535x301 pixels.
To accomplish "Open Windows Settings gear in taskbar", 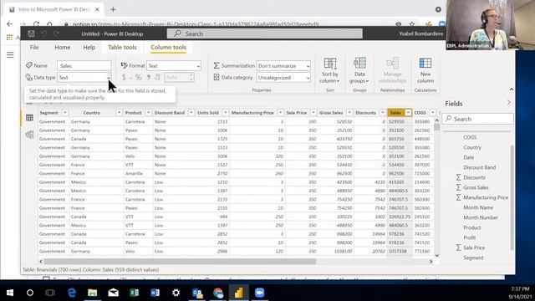I will coord(176,293).
